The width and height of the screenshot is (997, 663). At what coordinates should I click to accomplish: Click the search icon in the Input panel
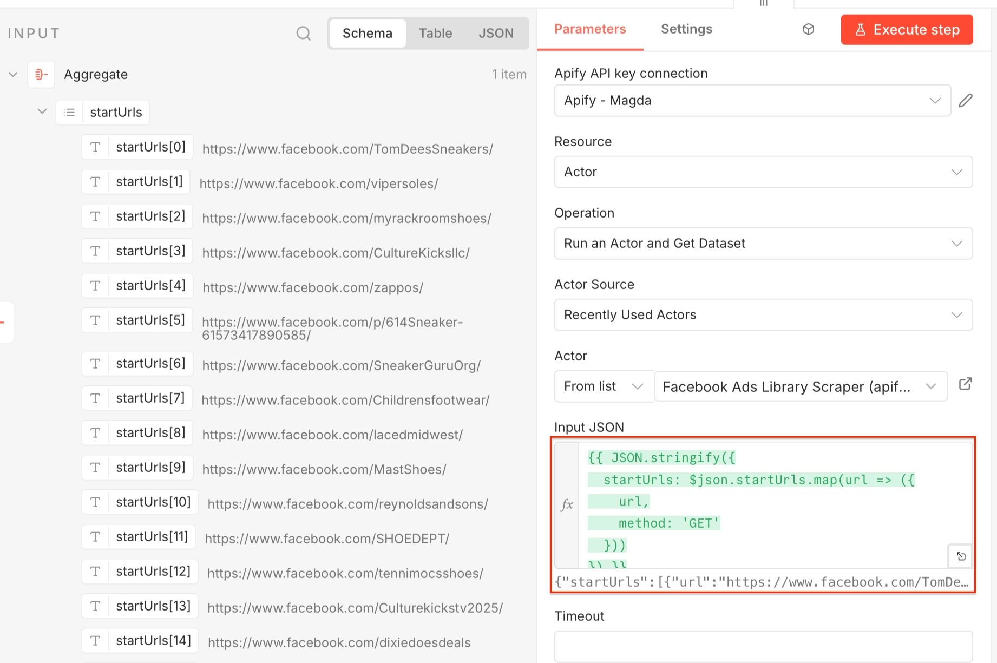[304, 33]
